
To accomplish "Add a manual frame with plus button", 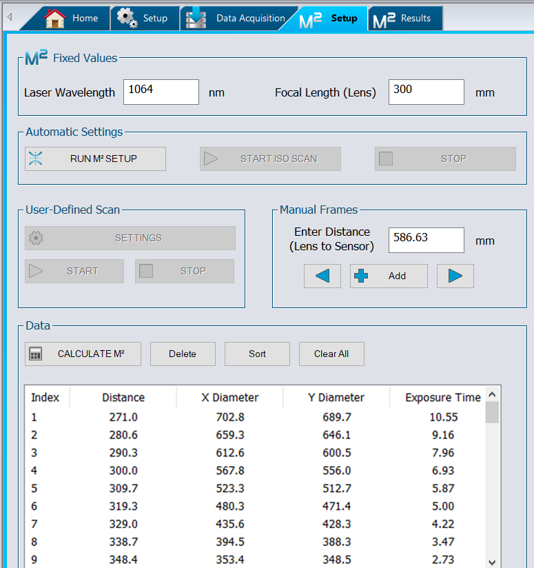I will coord(389,276).
